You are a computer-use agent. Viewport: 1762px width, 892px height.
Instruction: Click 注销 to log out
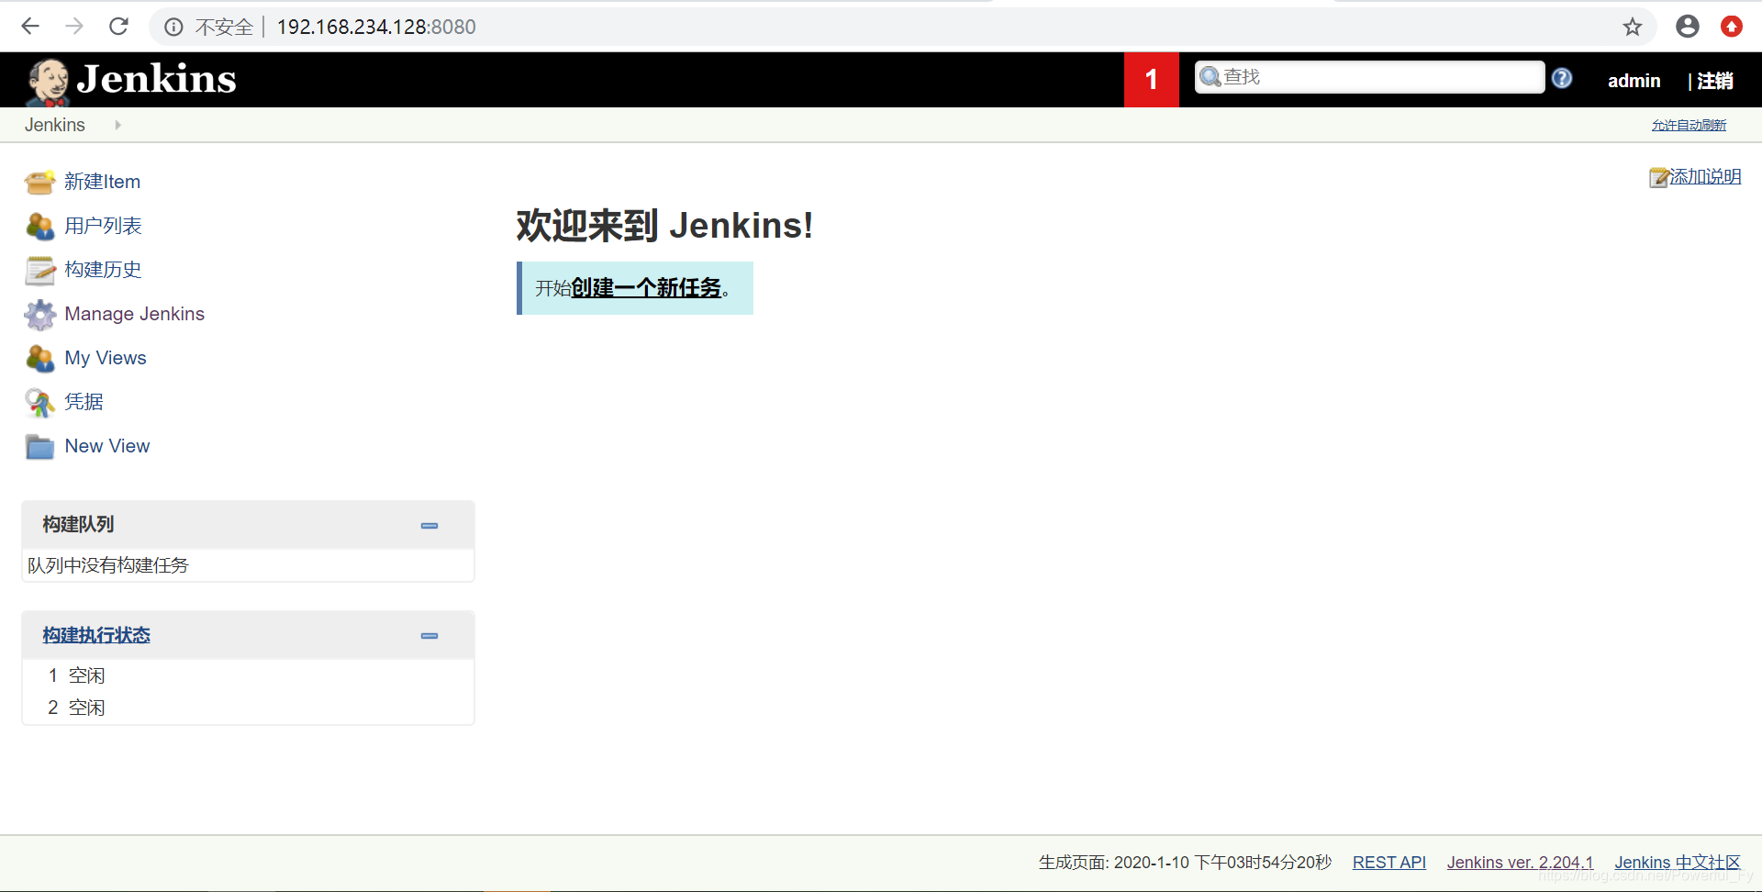click(1715, 81)
